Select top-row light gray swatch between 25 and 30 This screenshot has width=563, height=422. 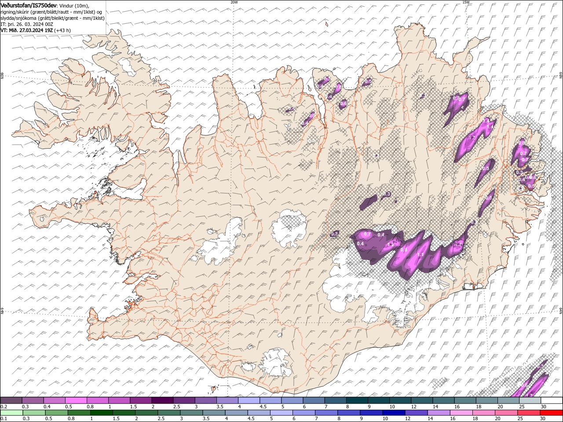tap(530, 400)
